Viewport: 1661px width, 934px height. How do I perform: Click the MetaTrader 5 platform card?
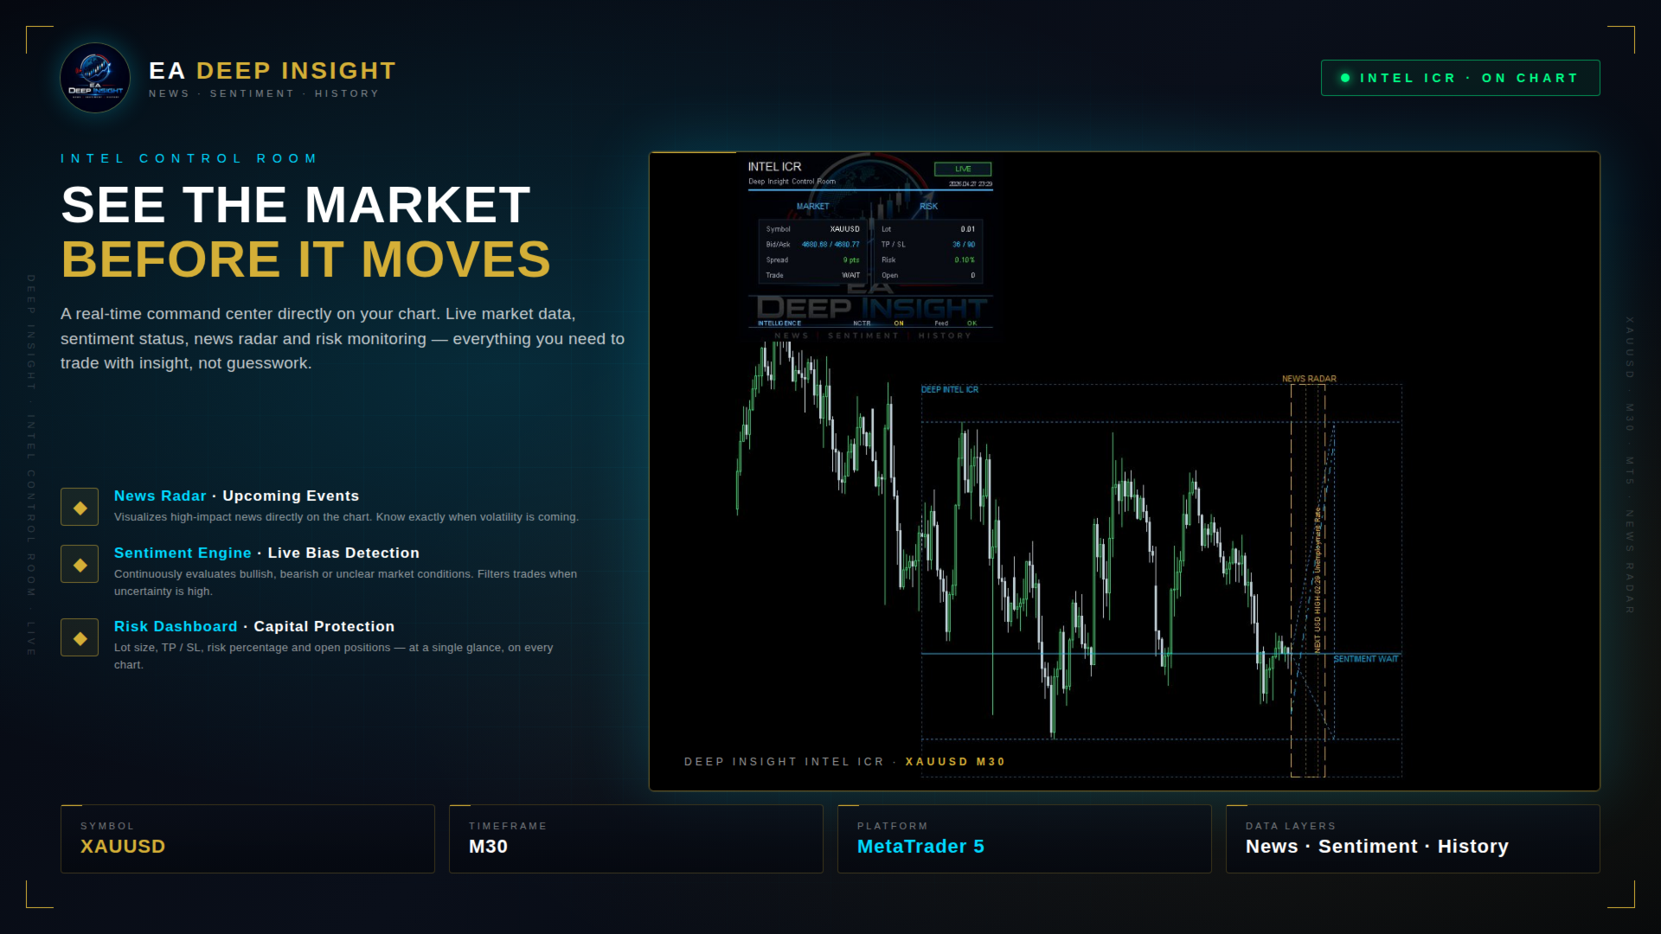(1024, 839)
